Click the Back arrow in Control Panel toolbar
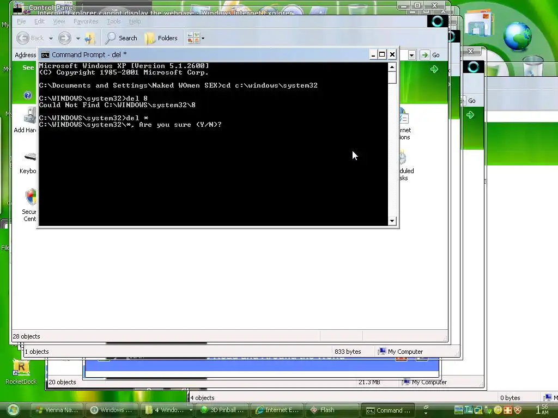 pos(23,38)
